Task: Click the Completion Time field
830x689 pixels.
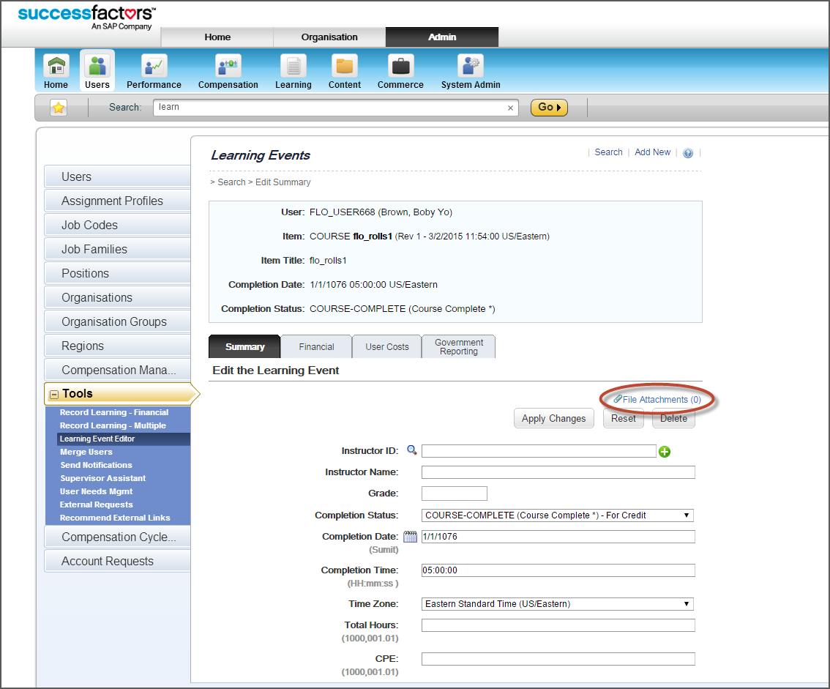Action: [558, 570]
